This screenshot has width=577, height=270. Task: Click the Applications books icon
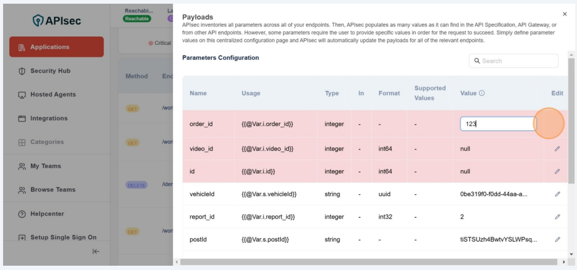tap(22, 47)
